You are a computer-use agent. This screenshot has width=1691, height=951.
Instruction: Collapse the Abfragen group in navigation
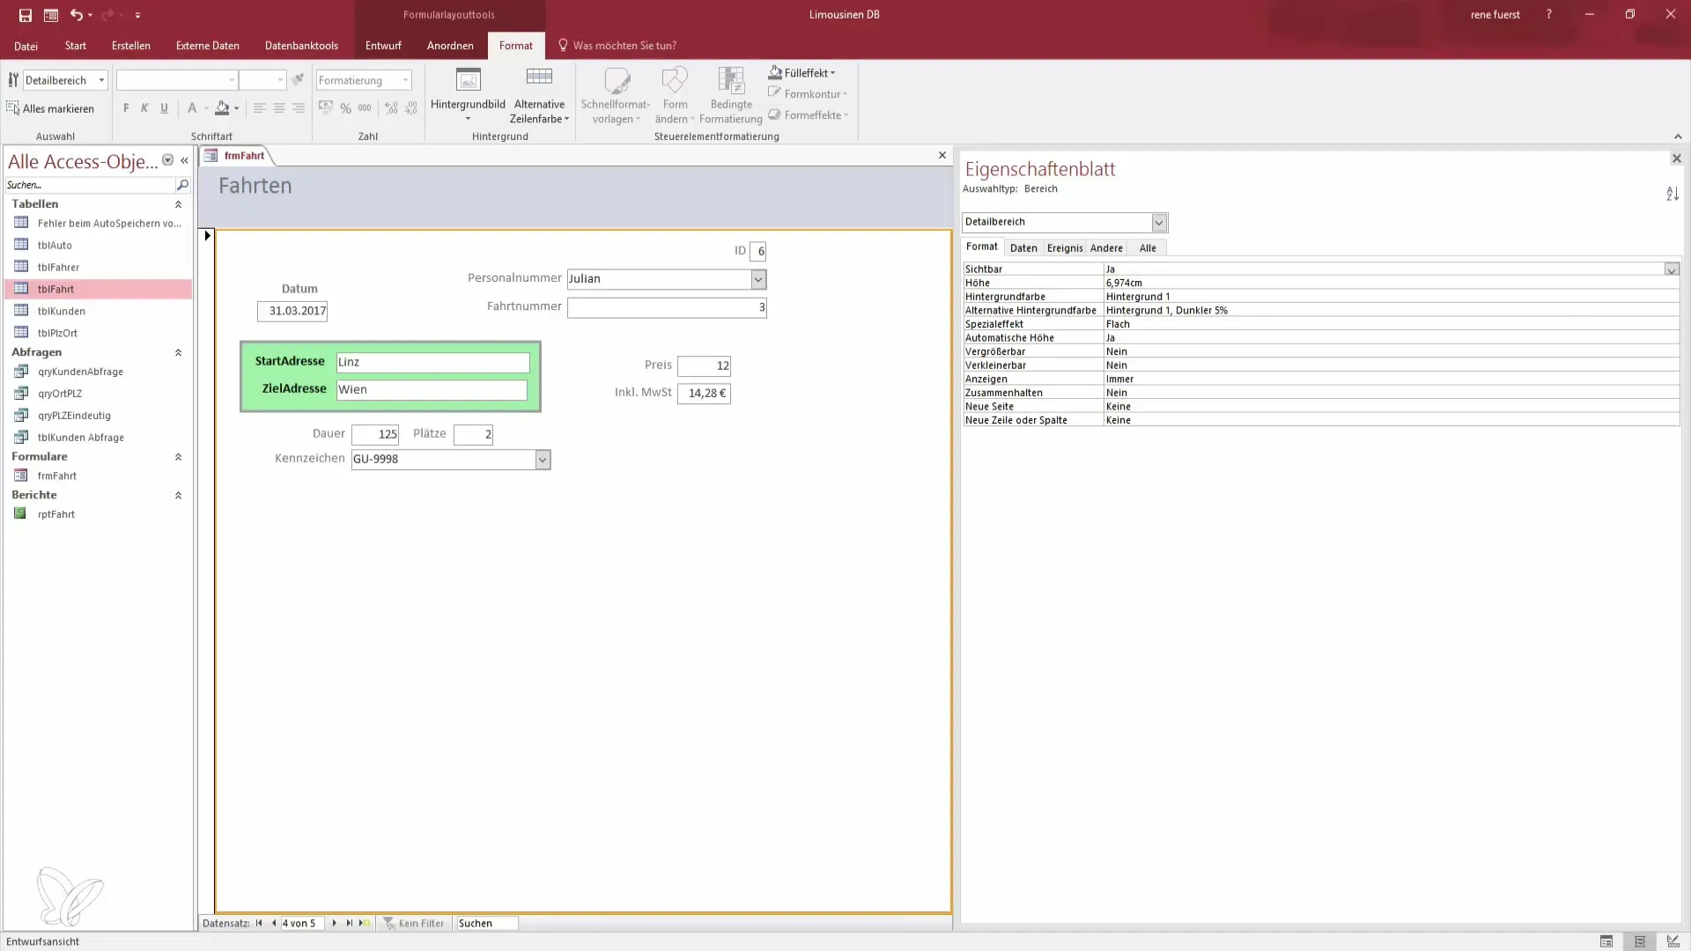tap(178, 352)
